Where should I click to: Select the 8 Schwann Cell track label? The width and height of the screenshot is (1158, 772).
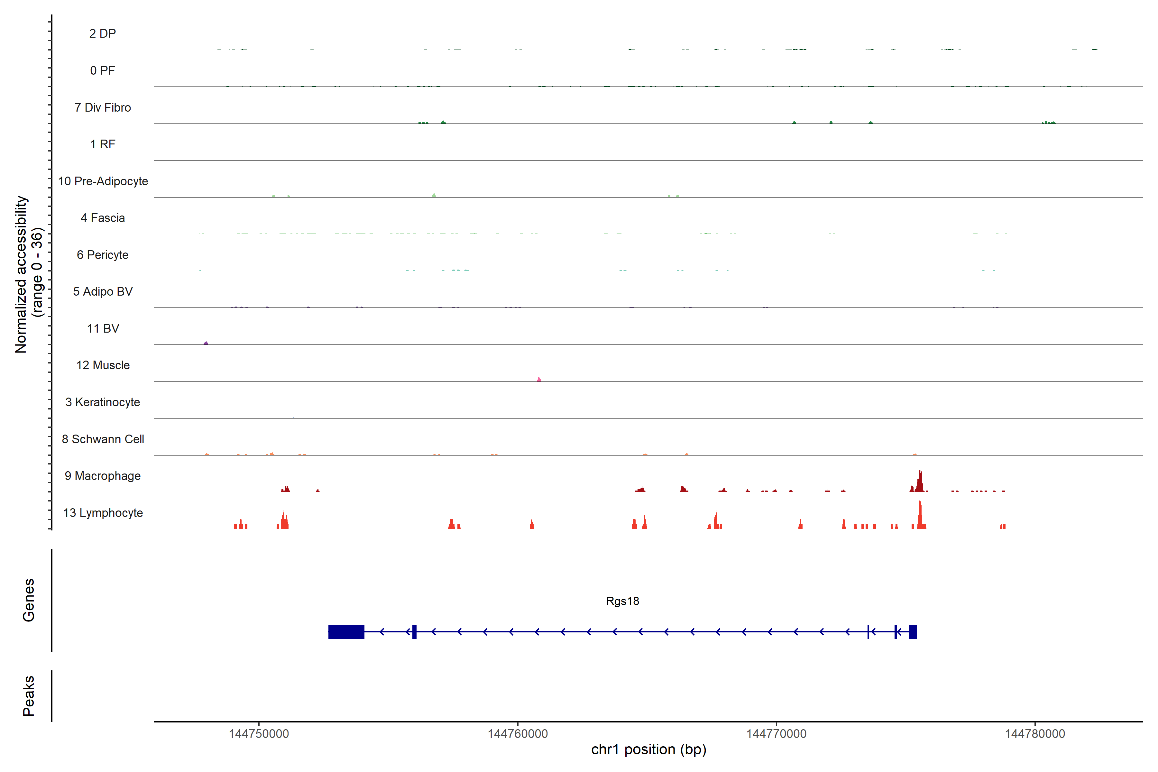coord(102,439)
